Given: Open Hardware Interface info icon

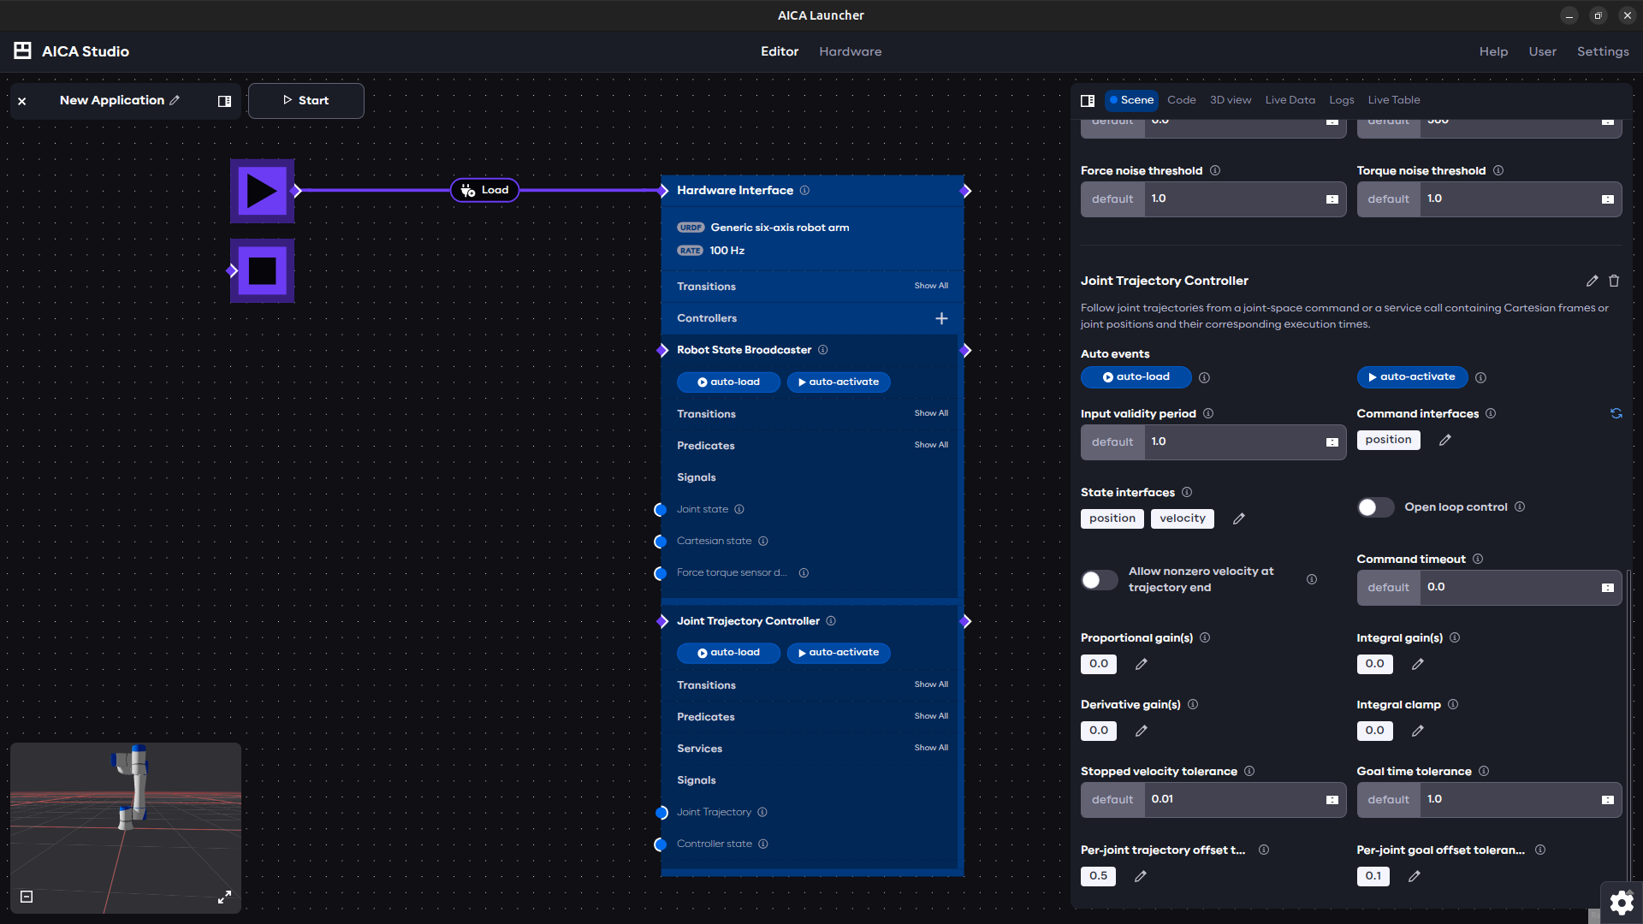Looking at the screenshot, I should 804,190.
